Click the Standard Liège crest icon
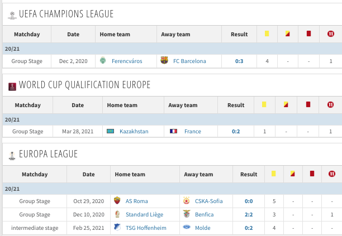This screenshot has height=236, width=342. (117, 214)
